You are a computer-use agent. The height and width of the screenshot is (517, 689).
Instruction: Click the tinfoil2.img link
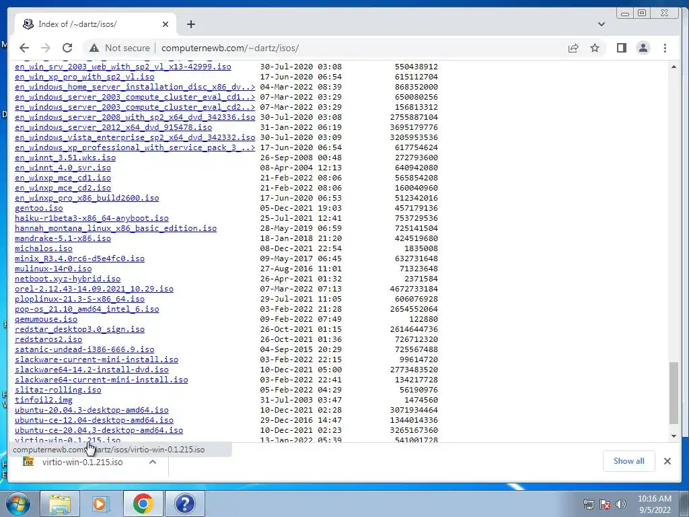44,400
